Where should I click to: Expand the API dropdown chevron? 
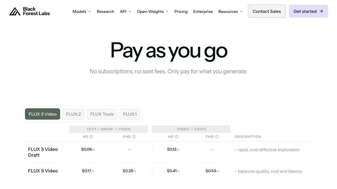[x=130, y=11]
